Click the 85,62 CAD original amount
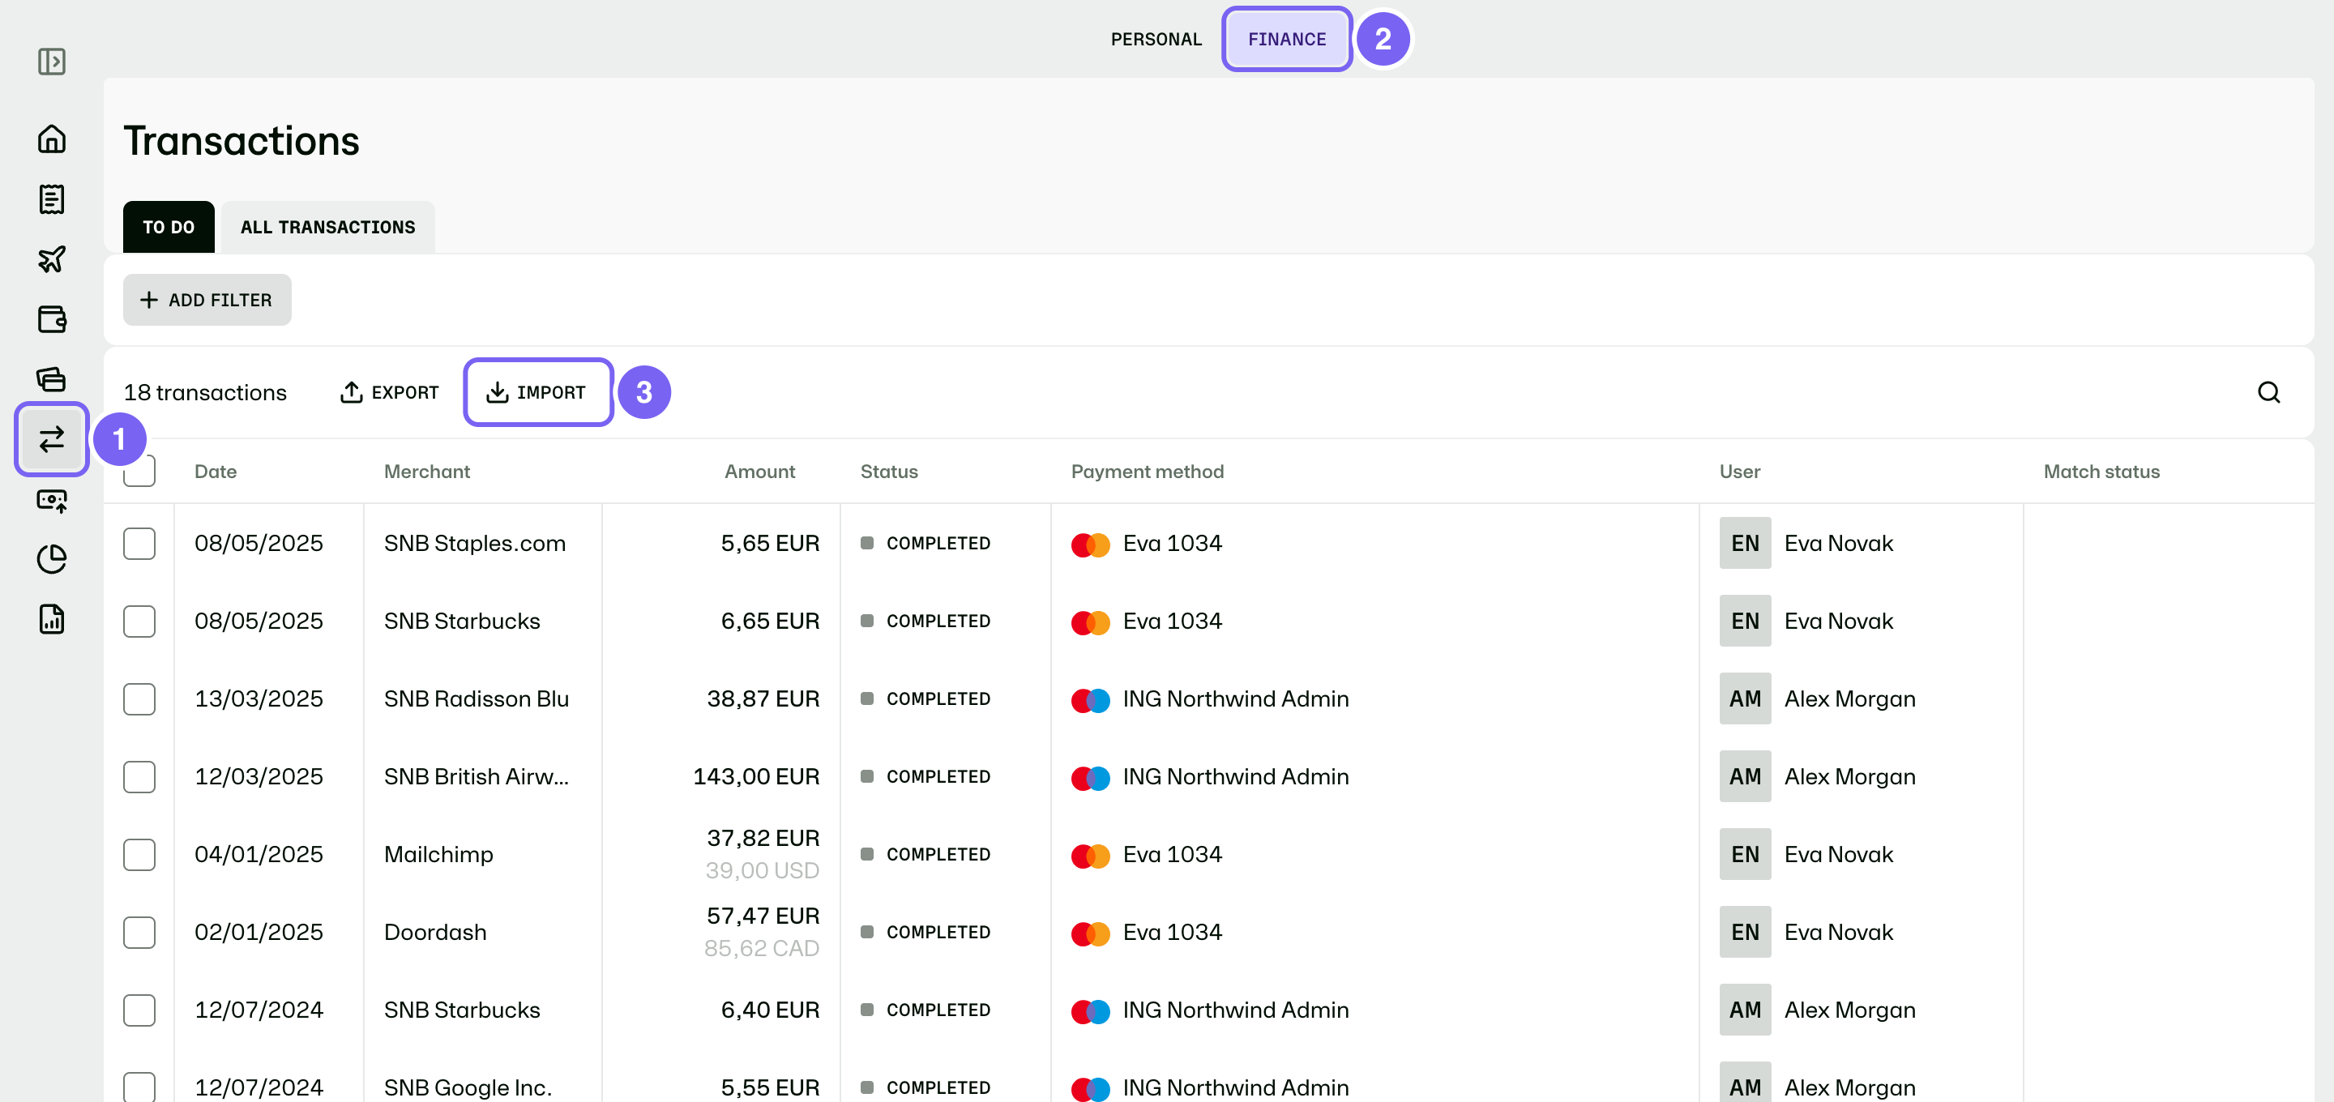2334x1102 pixels. point(762,949)
